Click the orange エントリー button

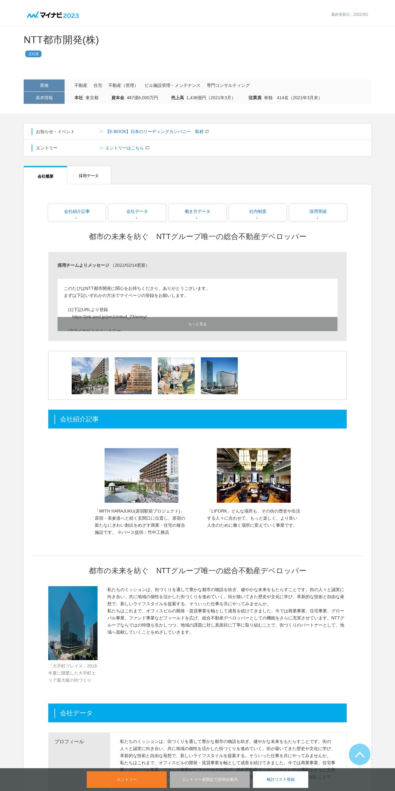[x=127, y=779]
